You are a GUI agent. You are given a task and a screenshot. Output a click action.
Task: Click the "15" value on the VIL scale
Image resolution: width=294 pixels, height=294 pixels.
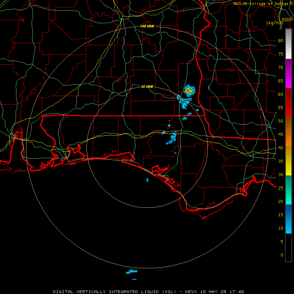tap(281, 215)
